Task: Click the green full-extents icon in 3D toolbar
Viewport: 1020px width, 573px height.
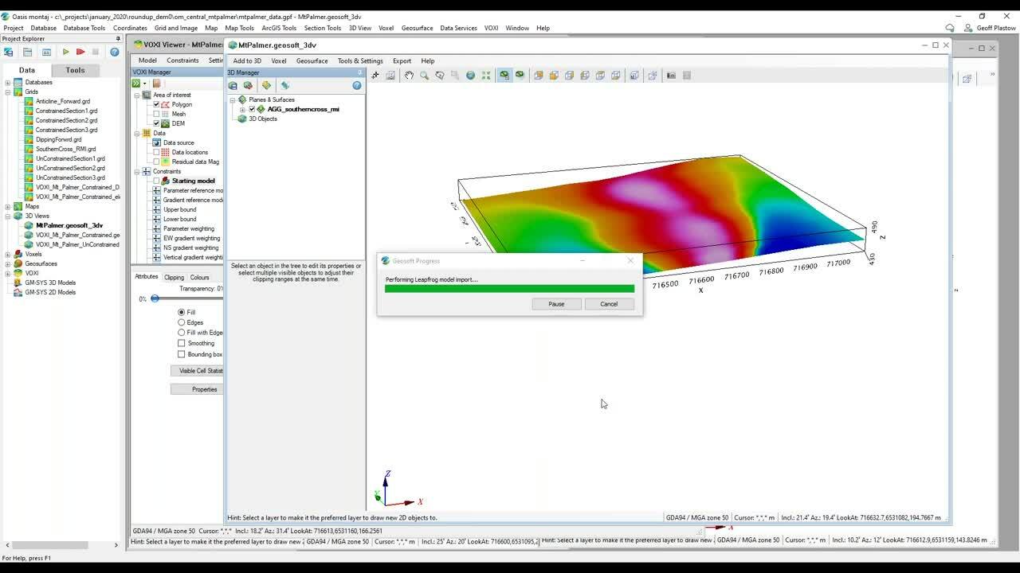Action: pos(485,75)
